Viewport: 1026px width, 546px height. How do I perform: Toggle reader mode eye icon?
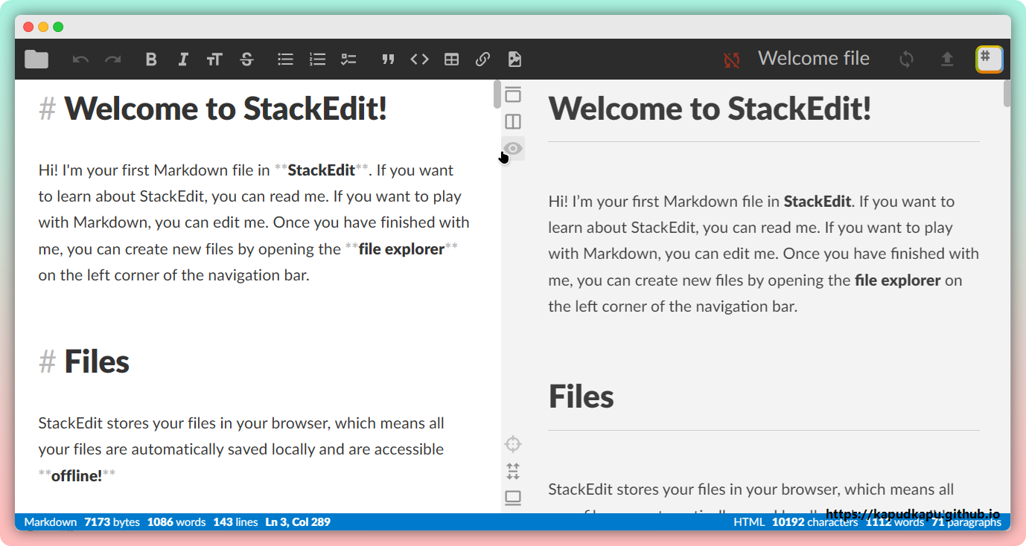click(x=513, y=148)
